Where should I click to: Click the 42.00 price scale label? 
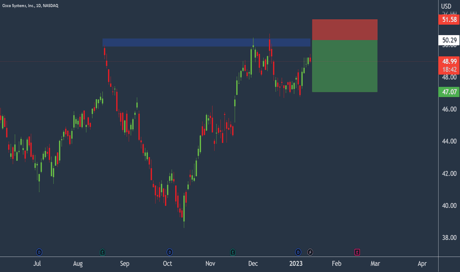449,174
